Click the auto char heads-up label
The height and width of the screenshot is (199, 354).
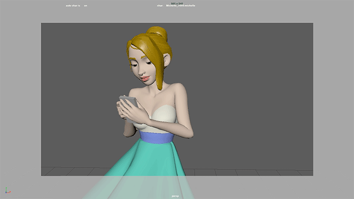(x=73, y=6)
